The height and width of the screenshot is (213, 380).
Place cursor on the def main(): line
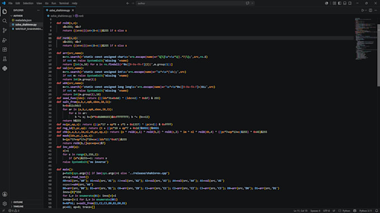coord(65,170)
